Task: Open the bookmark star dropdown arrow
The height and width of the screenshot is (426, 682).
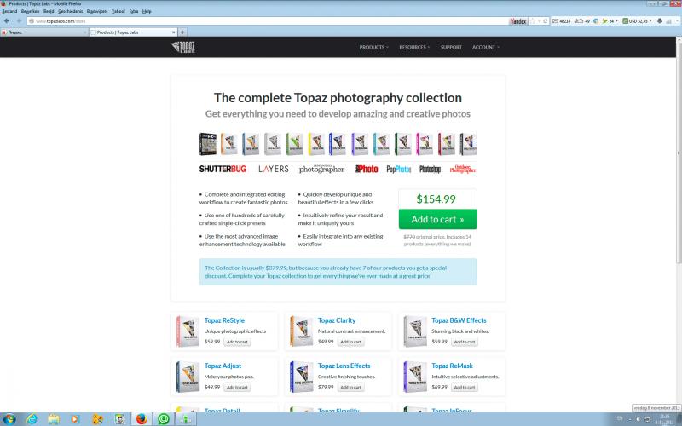Action: [539, 20]
